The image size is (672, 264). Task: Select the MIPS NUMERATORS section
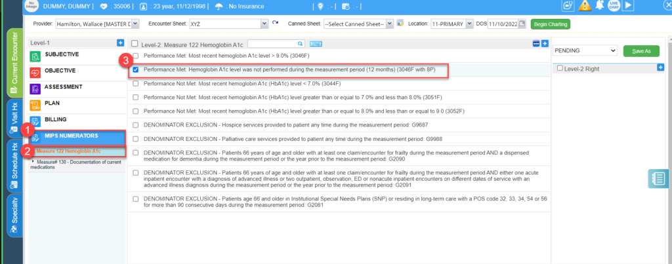point(77,138)
